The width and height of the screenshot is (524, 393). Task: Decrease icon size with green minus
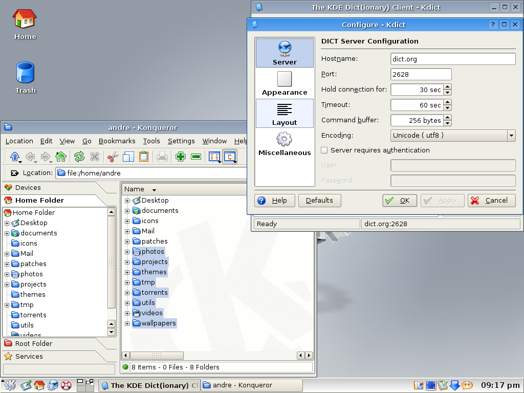[x=196, y=157]
